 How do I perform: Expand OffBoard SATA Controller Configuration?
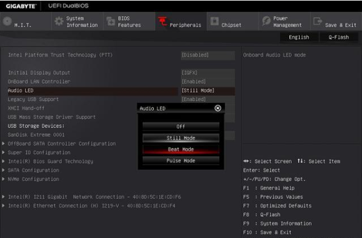pos(62,144)
